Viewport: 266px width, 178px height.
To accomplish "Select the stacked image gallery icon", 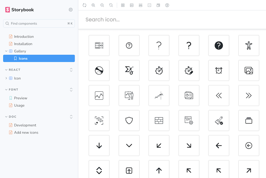I will click(x=249, y=70).
